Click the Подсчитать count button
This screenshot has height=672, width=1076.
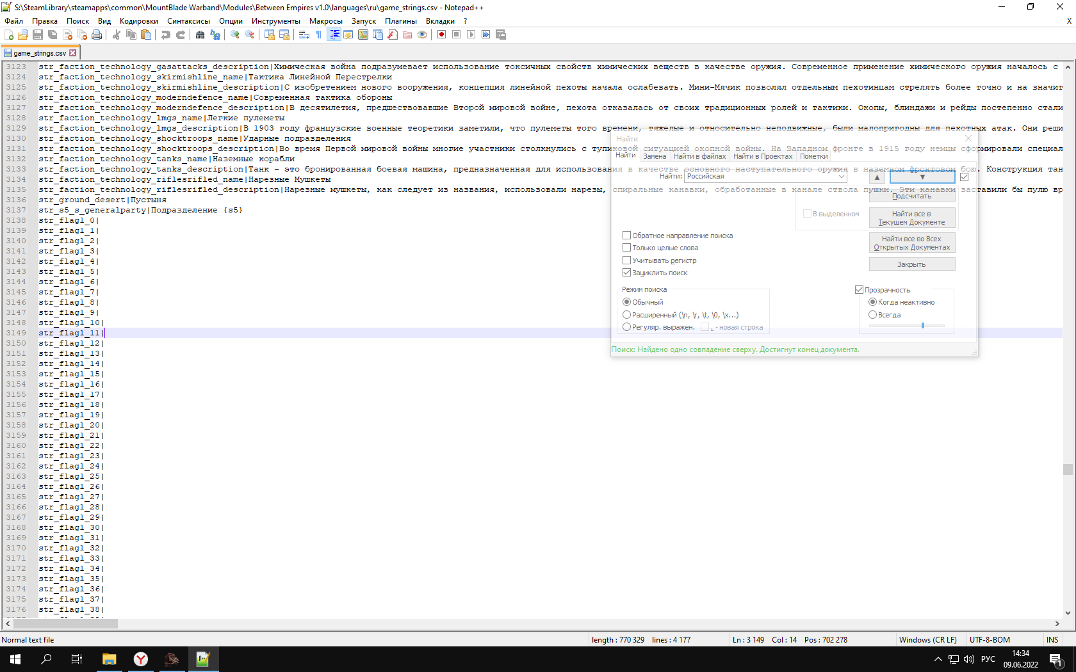(912, 196)
